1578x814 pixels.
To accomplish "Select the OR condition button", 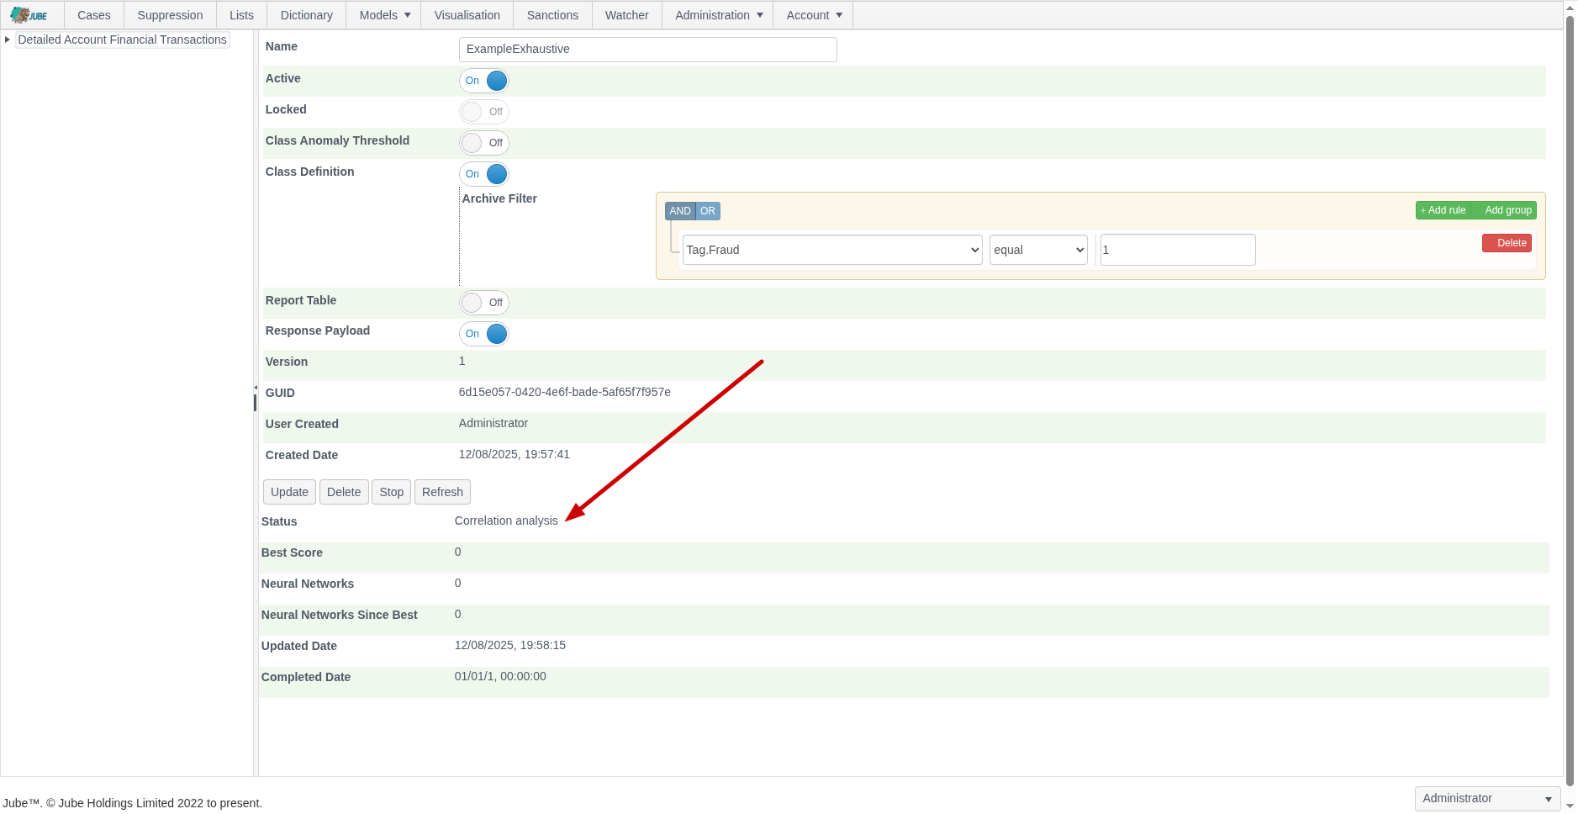I will [708, 211].
